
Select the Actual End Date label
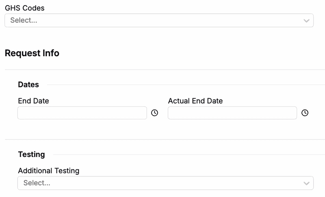click(195, 101)
